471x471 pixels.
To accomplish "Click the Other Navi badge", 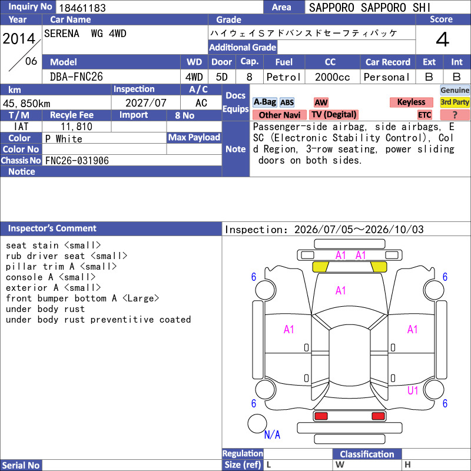I will click(279, 115).
